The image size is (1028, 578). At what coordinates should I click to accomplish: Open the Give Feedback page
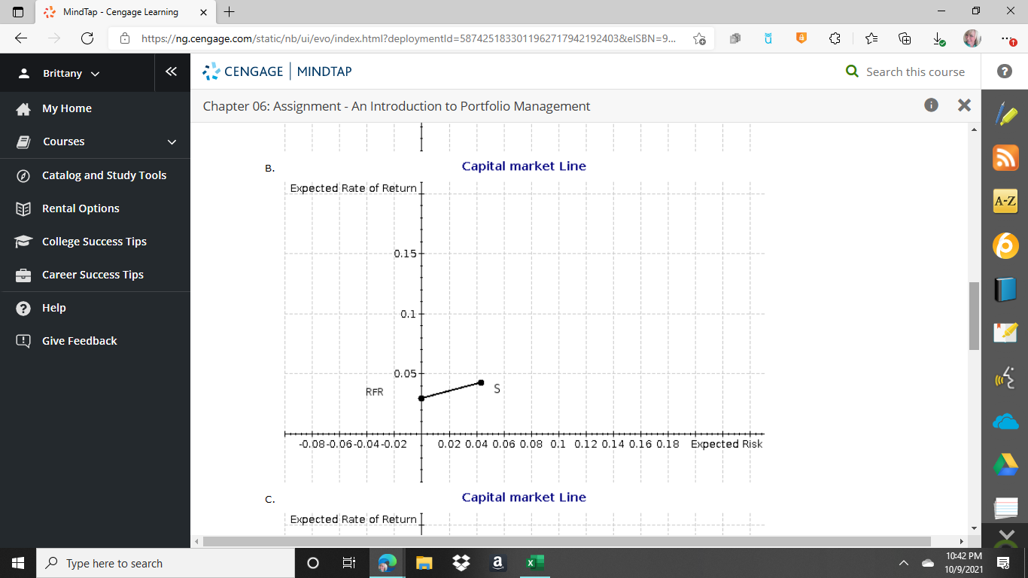tap(79, 340)
